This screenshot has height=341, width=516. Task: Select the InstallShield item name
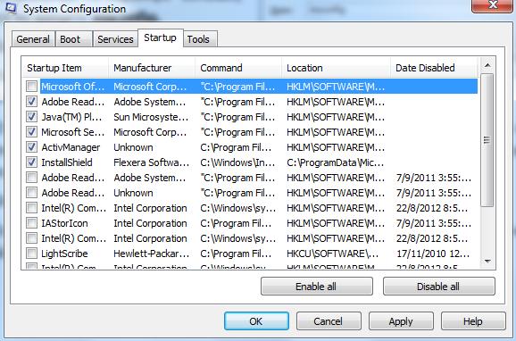click(x=67, y=162)
